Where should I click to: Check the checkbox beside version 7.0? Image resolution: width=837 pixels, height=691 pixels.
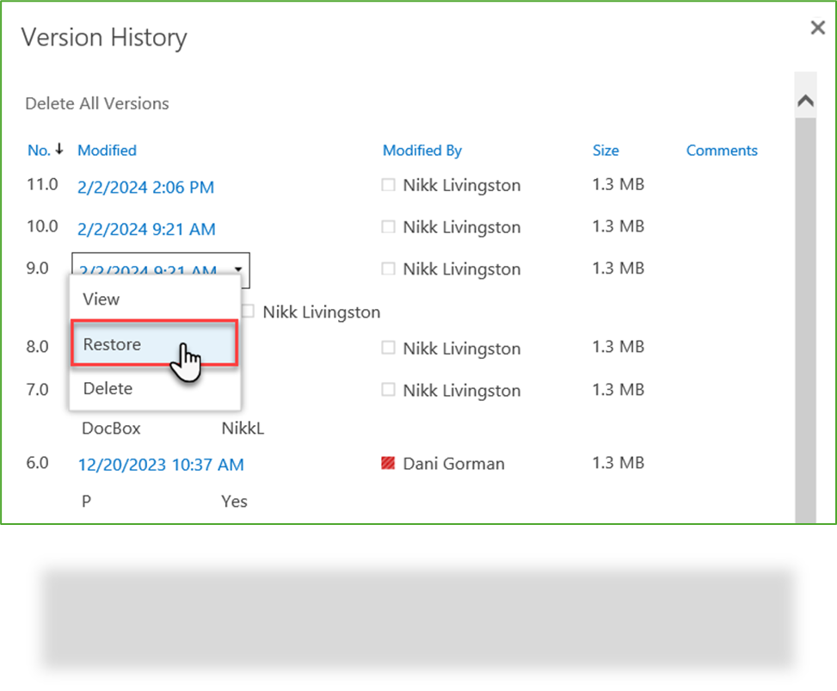(387, 390)
